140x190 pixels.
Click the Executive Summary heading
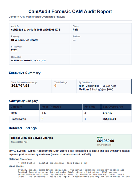point(24,73)
